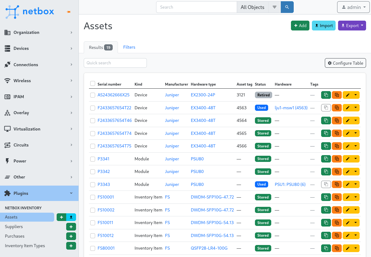Click the Import button
Screen dimensions: 371x257
click(324, 26)
